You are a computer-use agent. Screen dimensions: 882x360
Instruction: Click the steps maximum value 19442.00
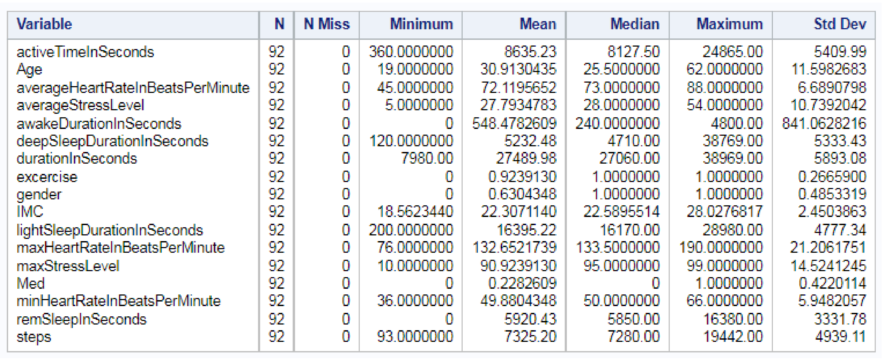click(732, 337)
